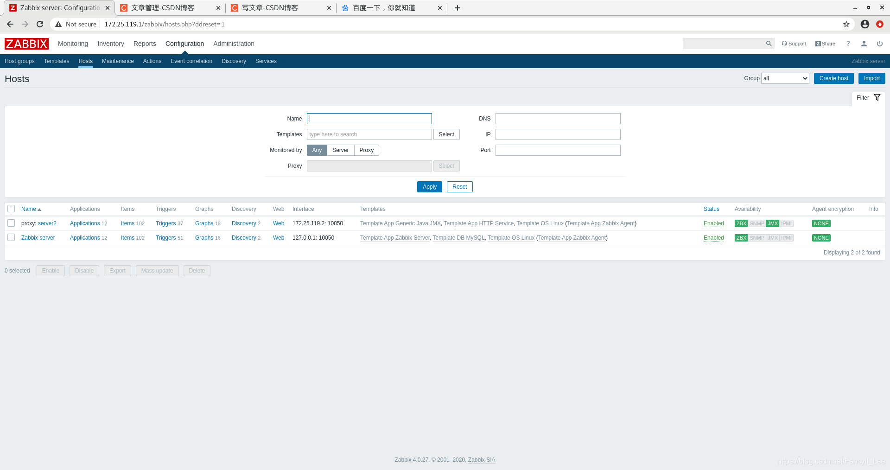Click the red browser update icon
The width and height of the screenshot is (890, 470).
click(x=879, y=24)
